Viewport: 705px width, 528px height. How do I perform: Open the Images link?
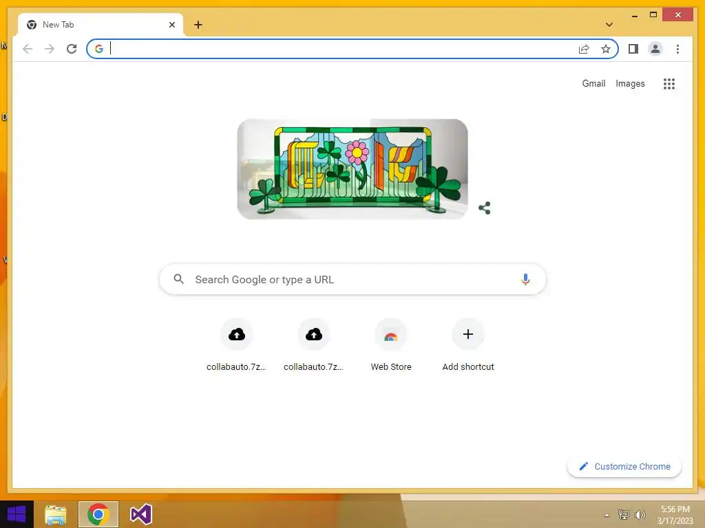point(630,83)
